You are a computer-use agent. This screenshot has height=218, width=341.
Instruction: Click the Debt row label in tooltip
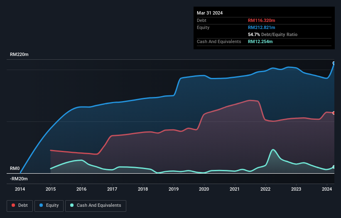[201, 20]
